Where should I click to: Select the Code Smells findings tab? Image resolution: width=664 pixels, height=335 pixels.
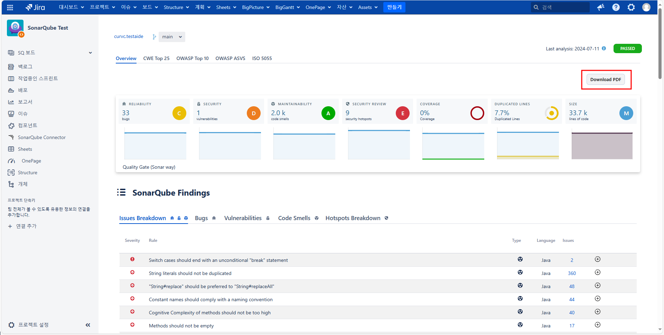coord(298,218)
